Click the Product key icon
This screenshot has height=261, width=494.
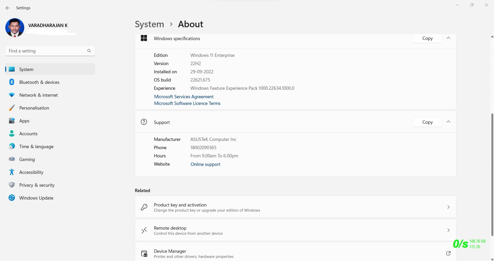point(144,207)
